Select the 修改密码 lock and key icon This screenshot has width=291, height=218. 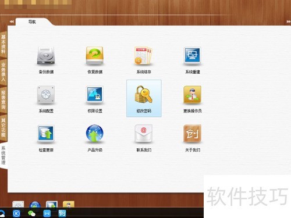click(x=144, y=95)
